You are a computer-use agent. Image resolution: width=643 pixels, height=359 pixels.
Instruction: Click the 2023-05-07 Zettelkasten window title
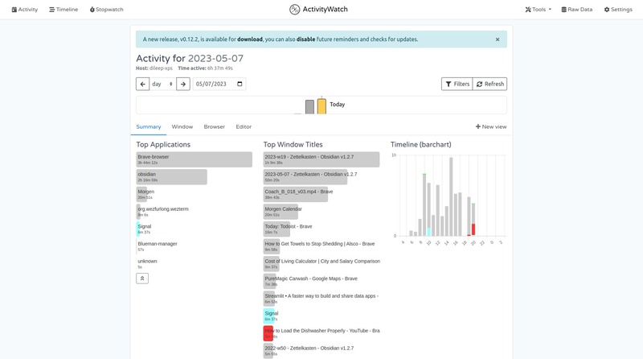tap(311, 177)
